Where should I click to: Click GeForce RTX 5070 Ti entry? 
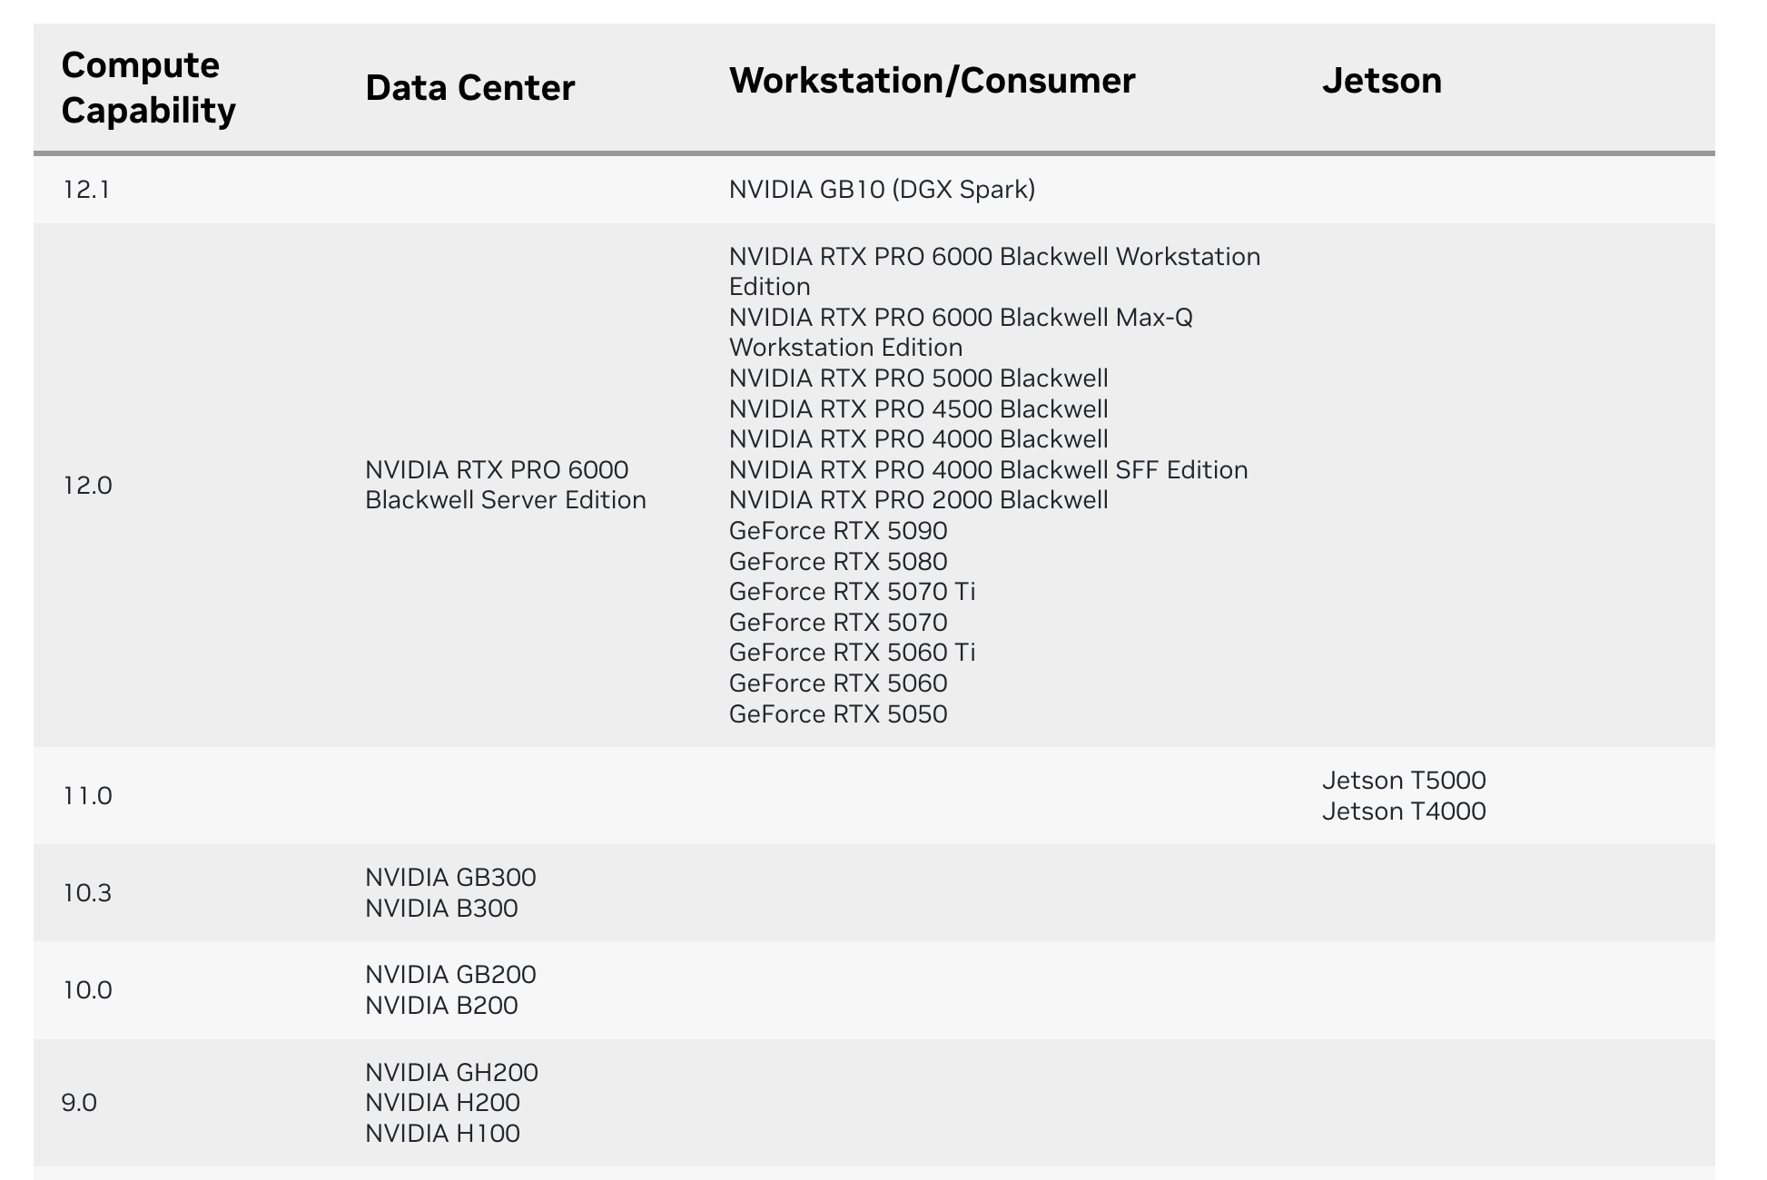click(x=852, y=592)
